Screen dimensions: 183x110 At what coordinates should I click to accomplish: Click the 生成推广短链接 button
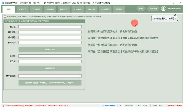50,83
